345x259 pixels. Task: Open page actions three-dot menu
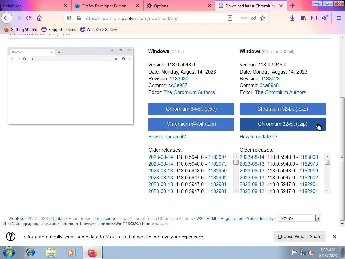(x=244, y=18)
